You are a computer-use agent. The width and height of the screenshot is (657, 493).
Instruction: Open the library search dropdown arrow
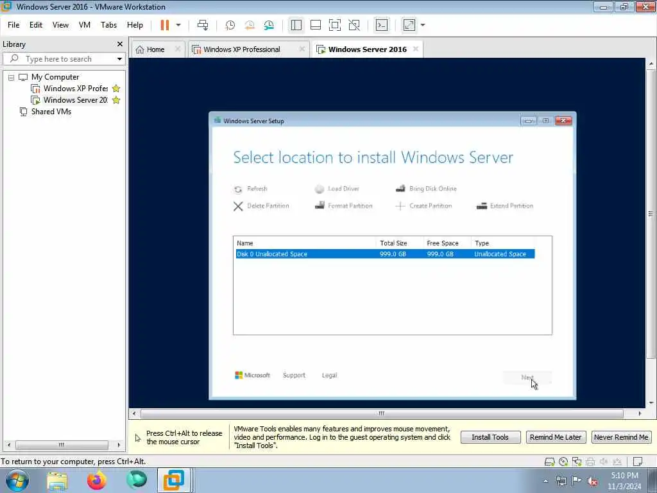[119, 58]
